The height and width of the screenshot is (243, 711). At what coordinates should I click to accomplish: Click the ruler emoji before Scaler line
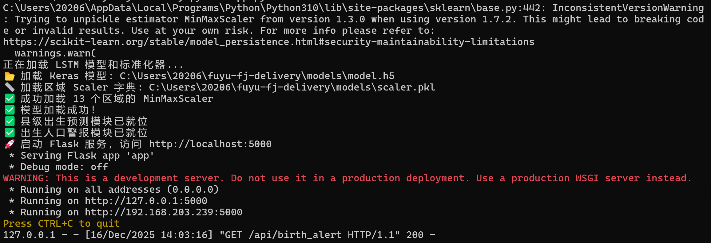click(x=10, y=87)
